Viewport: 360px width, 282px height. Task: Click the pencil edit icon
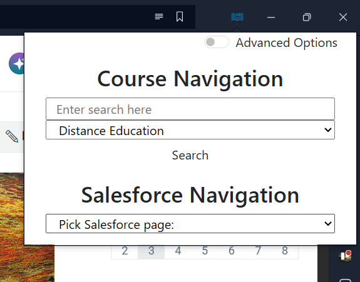tap(12, 136)
